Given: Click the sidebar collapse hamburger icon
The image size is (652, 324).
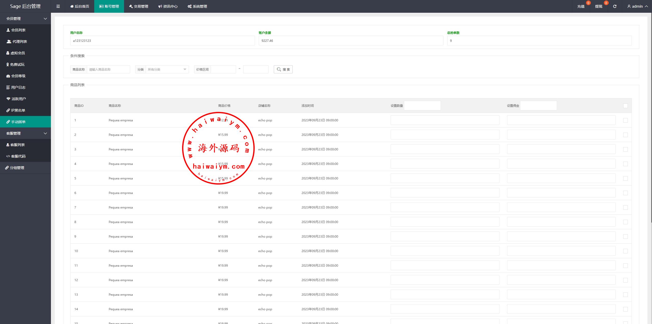Looking at the screenshot, I should [x=58, y=6].
